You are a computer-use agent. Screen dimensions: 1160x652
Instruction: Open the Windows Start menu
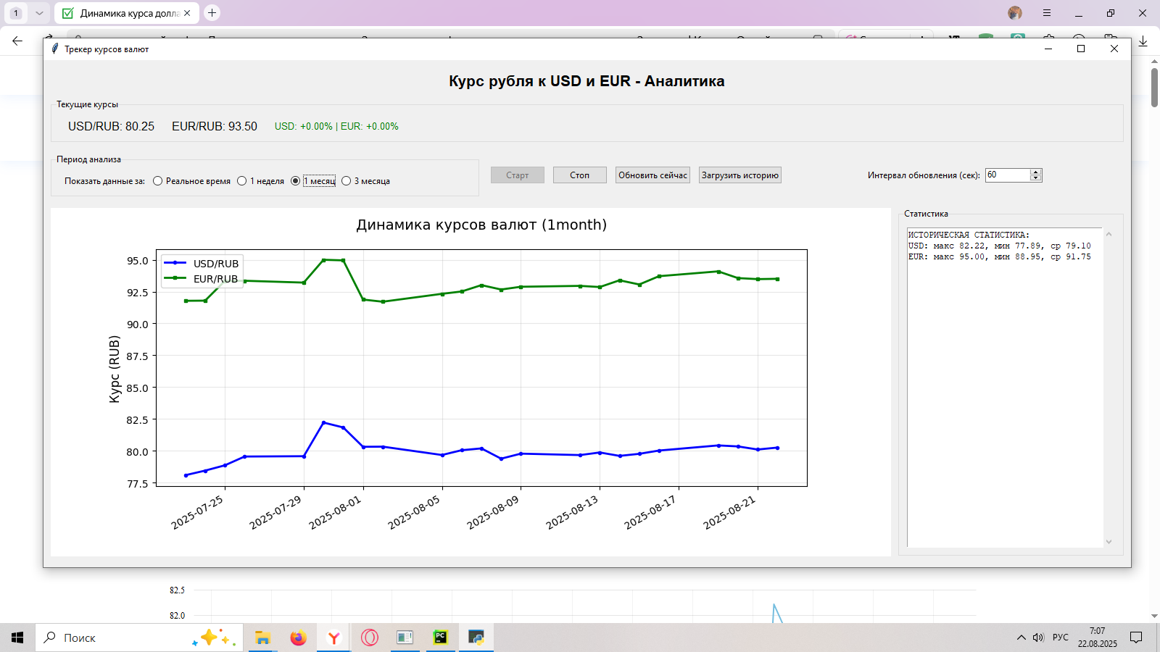(x=17, y=638)
